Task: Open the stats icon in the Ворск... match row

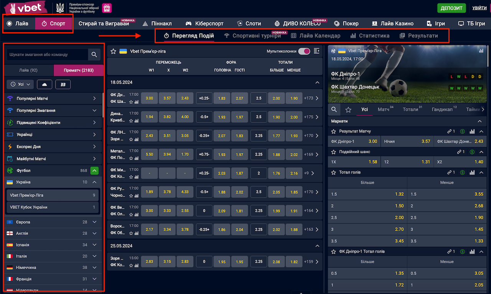Action: pyautogui.click(x=136, y=233)
